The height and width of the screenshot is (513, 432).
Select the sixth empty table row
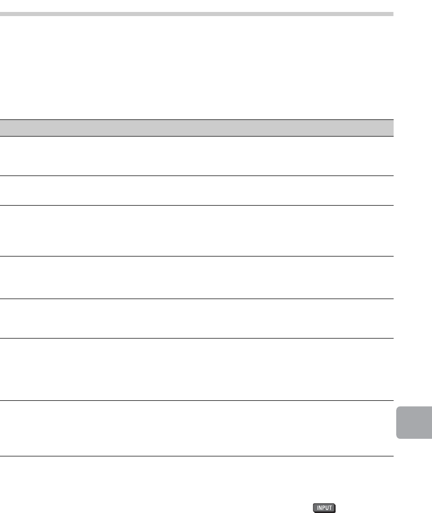(197, 369)
